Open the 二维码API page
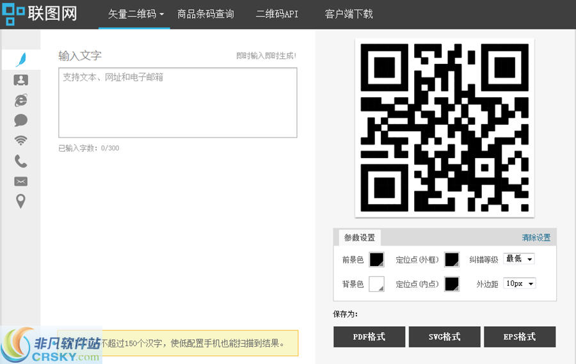This screenshot has height=364, width=576. pos(277,14)
